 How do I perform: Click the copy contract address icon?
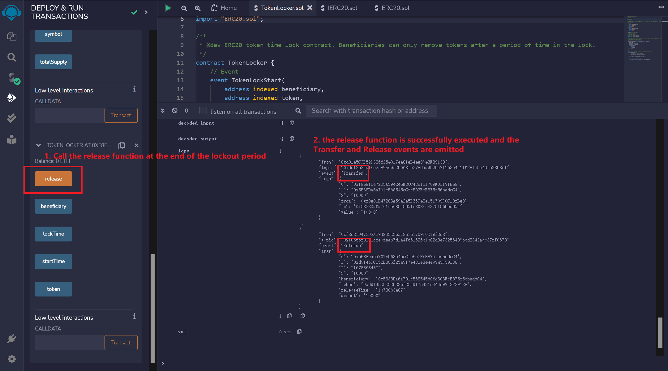click(122, 145)
